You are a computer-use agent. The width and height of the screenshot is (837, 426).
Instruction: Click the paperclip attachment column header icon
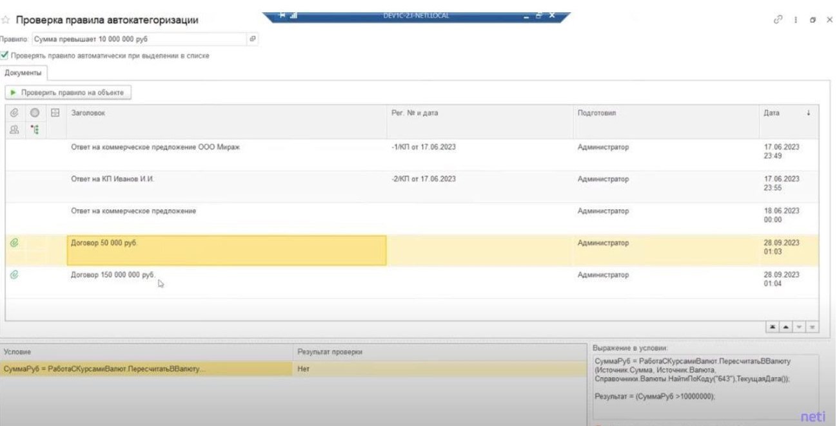13,113
